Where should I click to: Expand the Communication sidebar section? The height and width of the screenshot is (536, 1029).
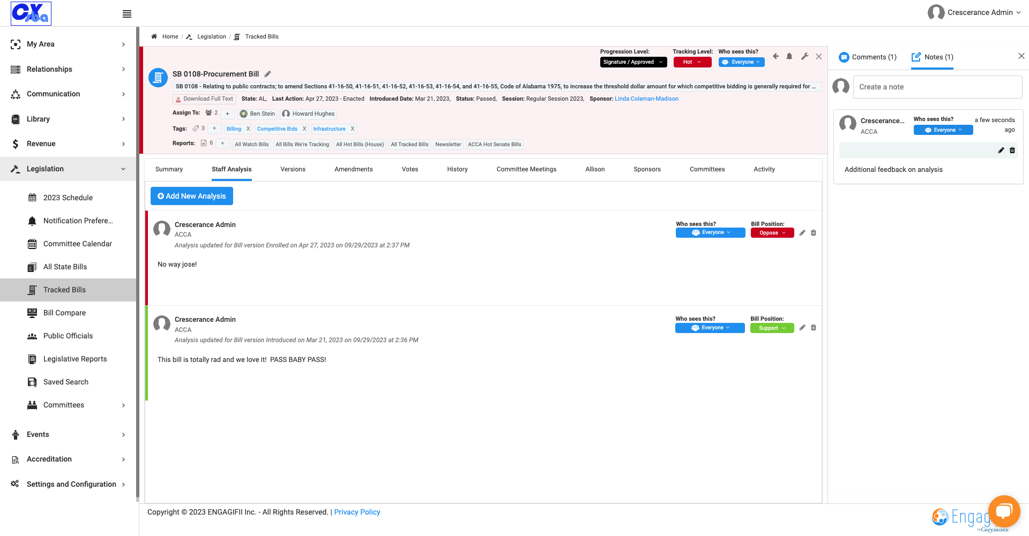[x=68, y=94]
